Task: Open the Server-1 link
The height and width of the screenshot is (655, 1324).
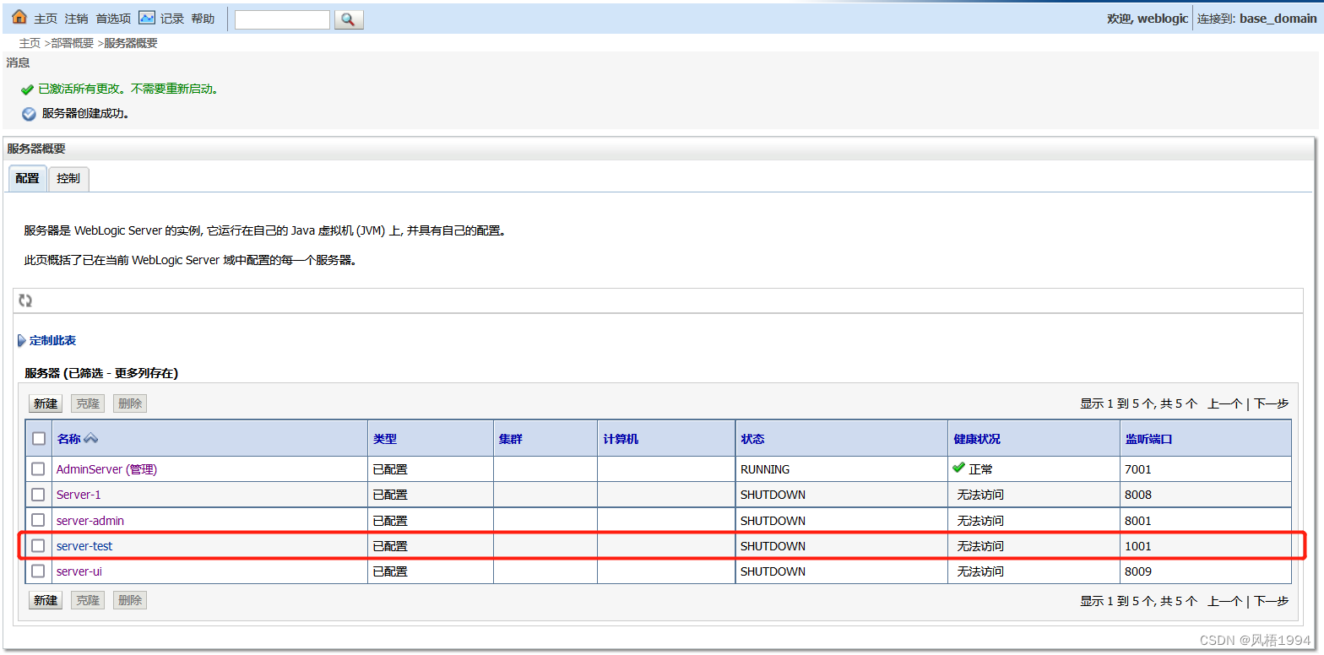Action: coord(79,495)
